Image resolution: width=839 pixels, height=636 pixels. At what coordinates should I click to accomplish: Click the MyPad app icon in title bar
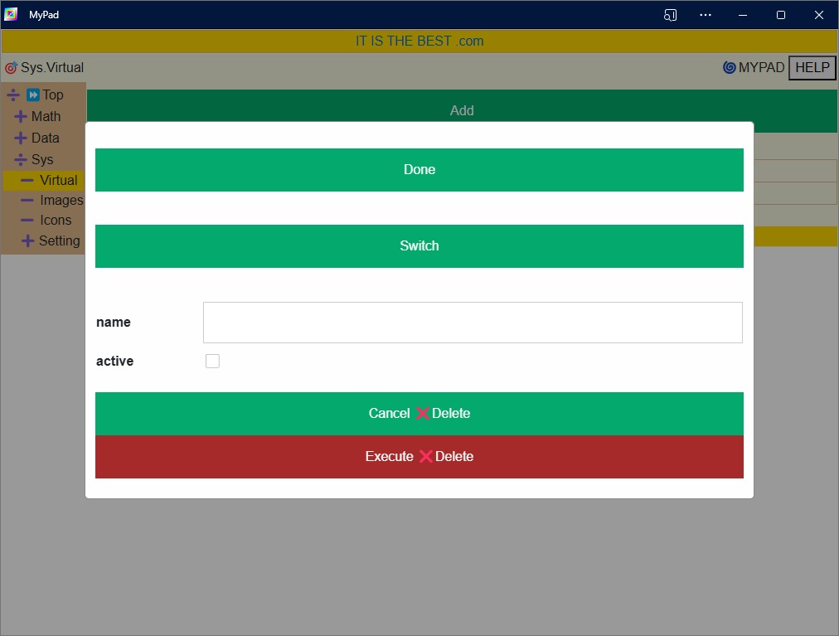(11, 15)
